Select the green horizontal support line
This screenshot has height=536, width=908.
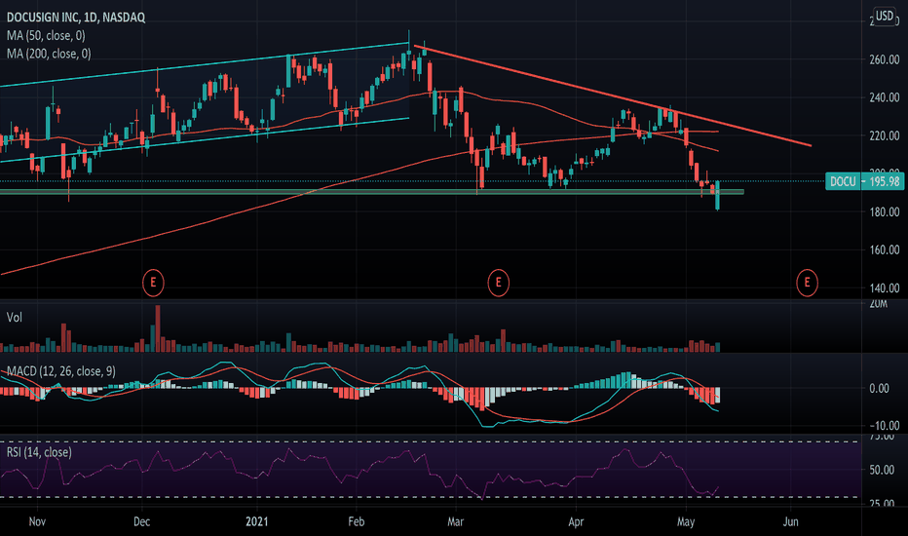(372, 192)
